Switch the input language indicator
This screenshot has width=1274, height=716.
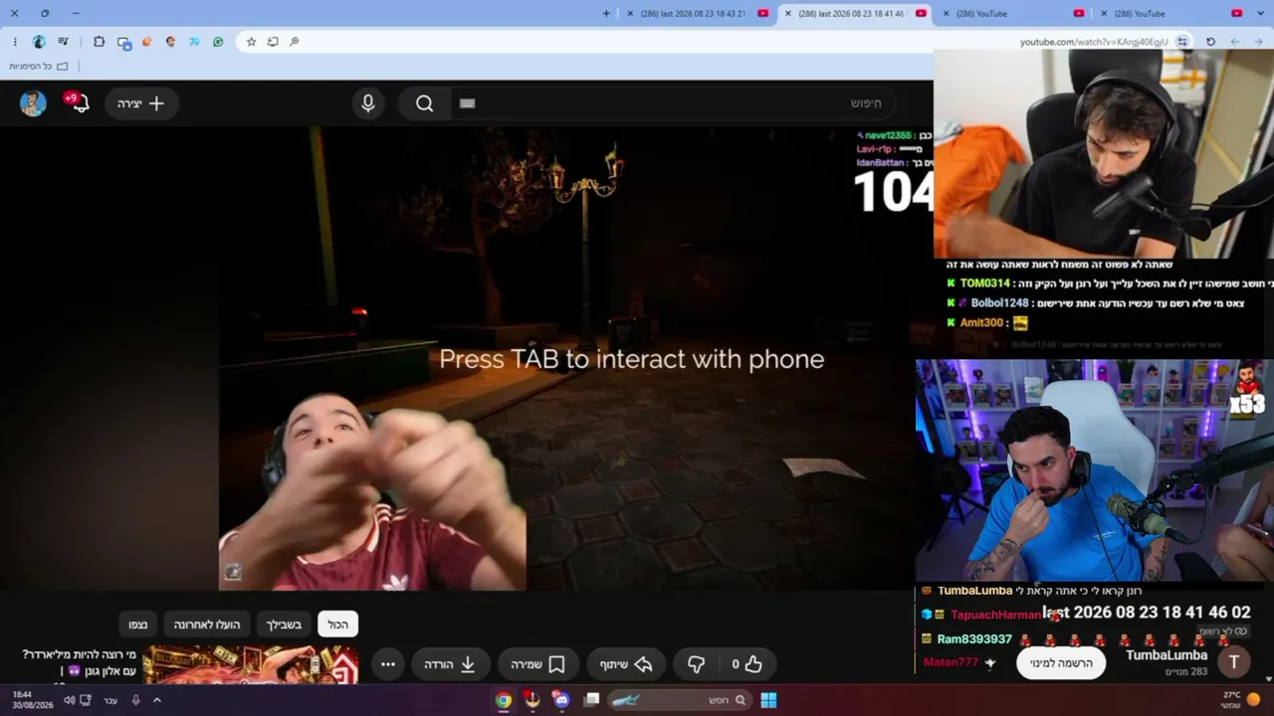tap(110, 700)
